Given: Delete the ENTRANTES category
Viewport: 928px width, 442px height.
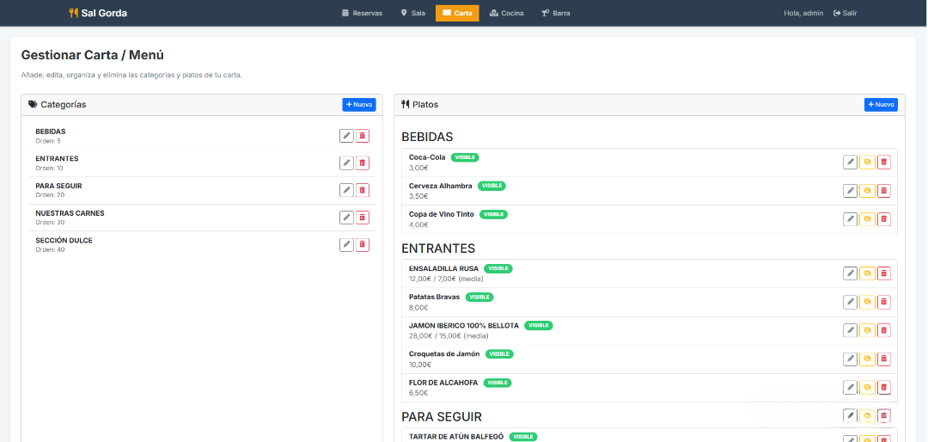Looking at the screenshot, I should (x=363, y=163).
